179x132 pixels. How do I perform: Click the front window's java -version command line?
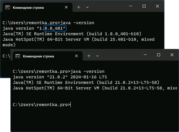point(59,72)
